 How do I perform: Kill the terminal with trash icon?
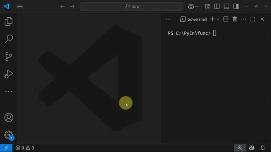(235, 19)
